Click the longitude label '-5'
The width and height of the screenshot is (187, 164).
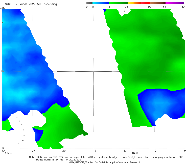pos(155,151)
